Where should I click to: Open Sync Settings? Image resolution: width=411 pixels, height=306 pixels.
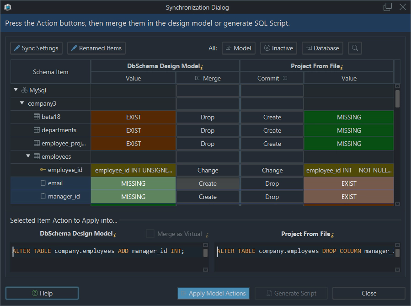(36, 48)
